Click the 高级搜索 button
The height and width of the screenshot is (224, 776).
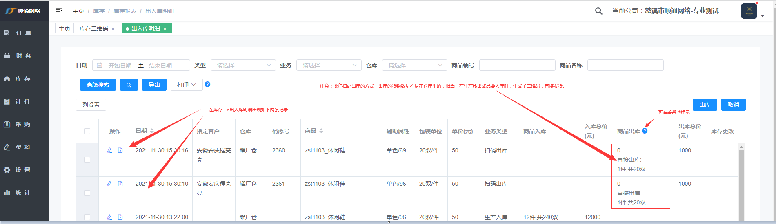98,85
